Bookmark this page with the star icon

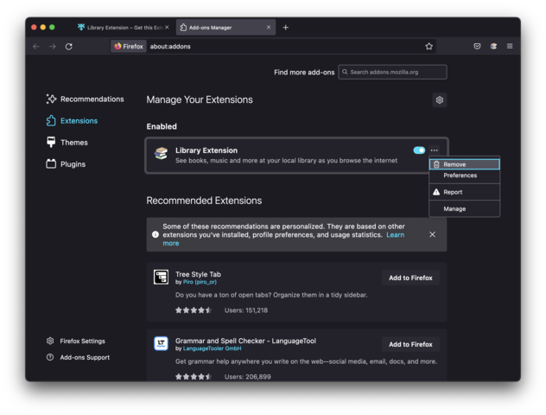429,47
